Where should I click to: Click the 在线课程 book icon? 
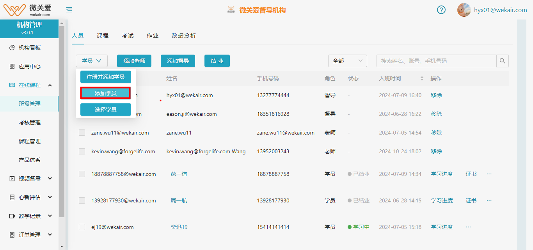point(12,85)
